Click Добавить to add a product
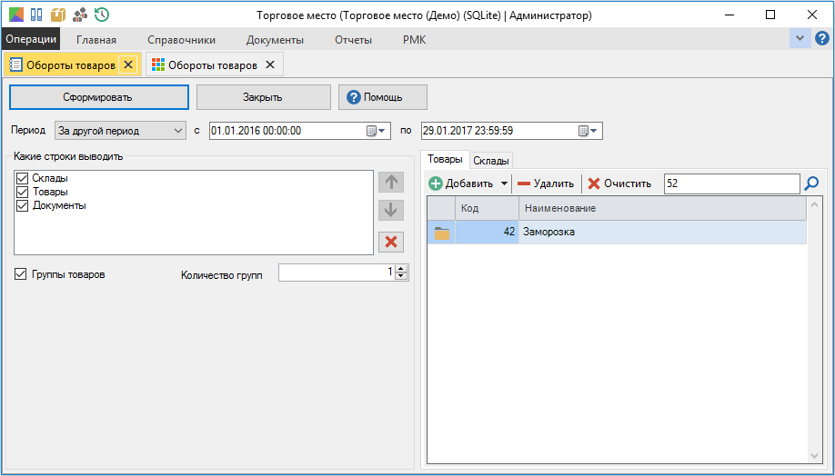Screen dimensions: 835x476 pyautogui.click(x=462, y=183)
